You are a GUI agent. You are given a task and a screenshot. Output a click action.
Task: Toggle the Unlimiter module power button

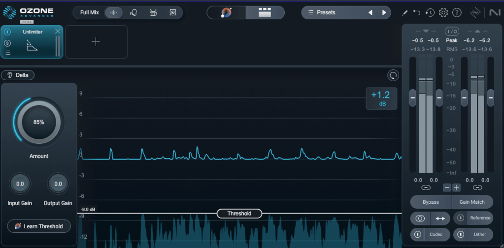[x=8, y=32]
